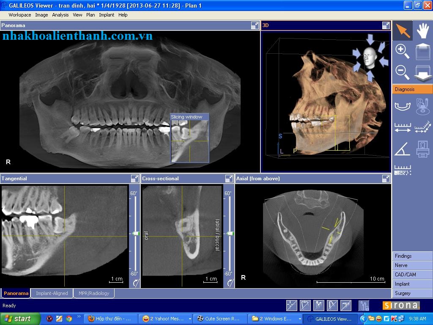Click the head orientation view icon in 3D
The width and height of the screenshot is (433, 325).
[x=370, y=58]
